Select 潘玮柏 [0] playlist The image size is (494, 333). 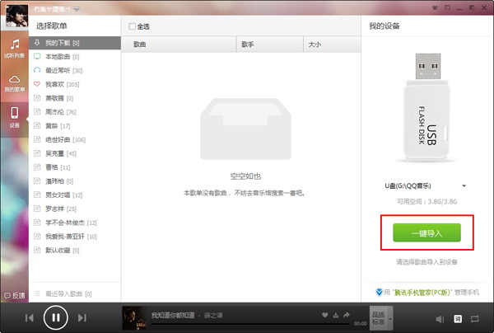pos(75,181)
